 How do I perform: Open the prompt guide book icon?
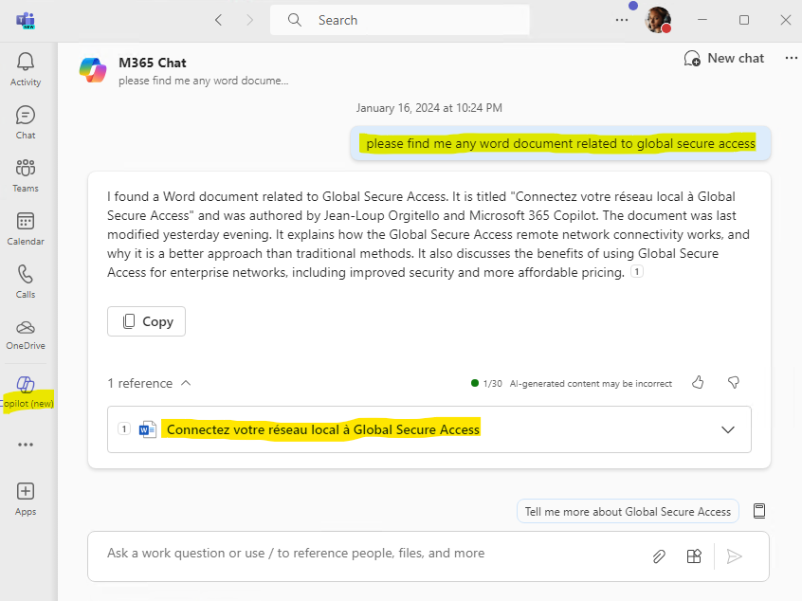[759, 511]
